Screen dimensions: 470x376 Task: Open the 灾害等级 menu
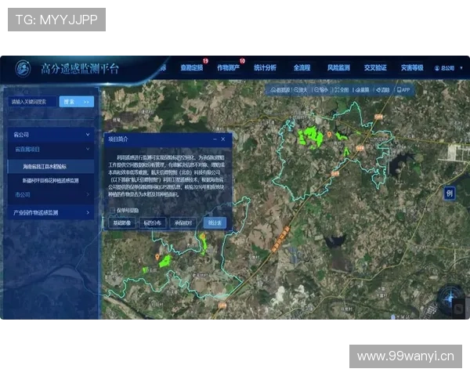coord(412,68)
